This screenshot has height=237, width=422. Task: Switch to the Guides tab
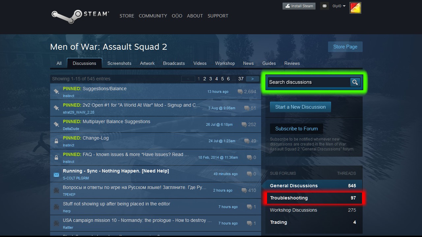point(269,63)
